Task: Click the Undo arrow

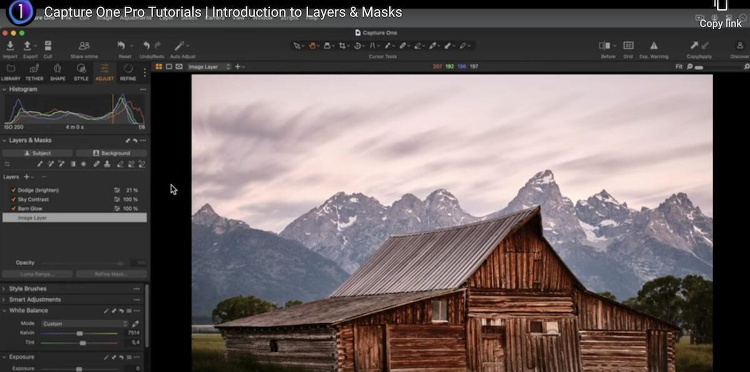Action: 146,46
